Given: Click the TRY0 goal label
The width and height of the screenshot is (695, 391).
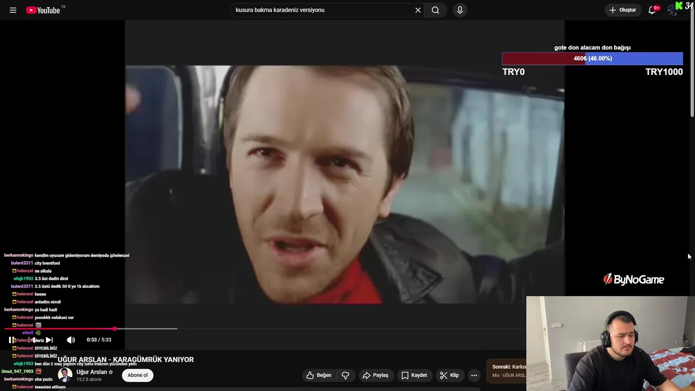Looking at the screenshot, I should tap(513, 72).
